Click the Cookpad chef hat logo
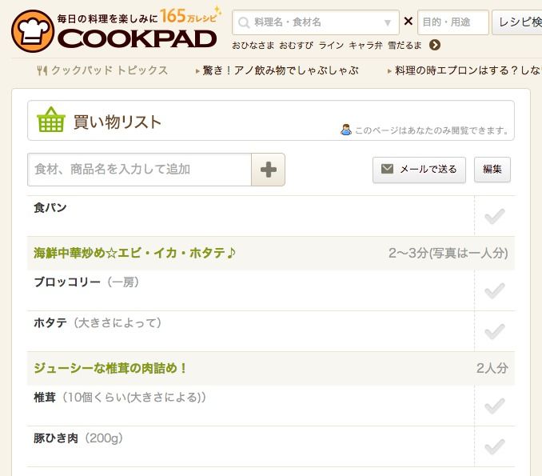Image resolution: width=542 pixels, height=476 pixels. point(33,31)
